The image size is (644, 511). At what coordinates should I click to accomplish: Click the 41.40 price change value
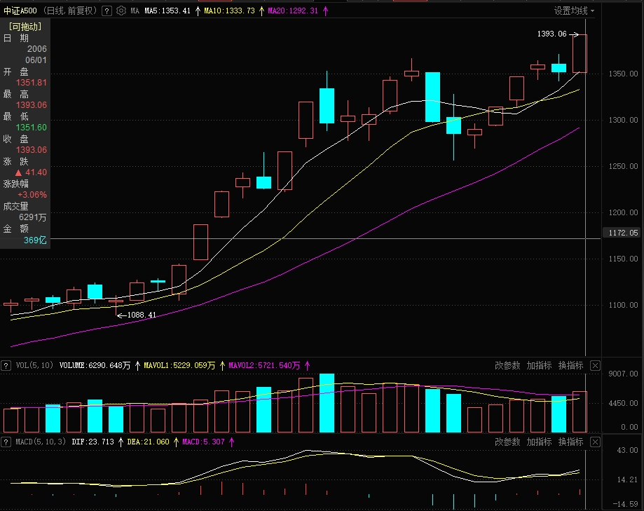point(36,172)
